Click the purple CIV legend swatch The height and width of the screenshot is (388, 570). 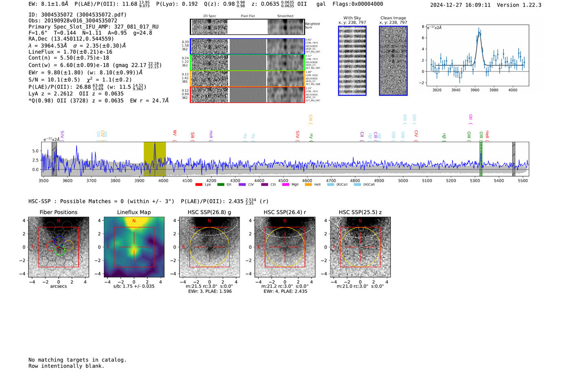(242, 185)
